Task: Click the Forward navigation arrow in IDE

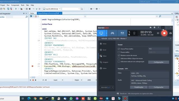Action: 96,9
